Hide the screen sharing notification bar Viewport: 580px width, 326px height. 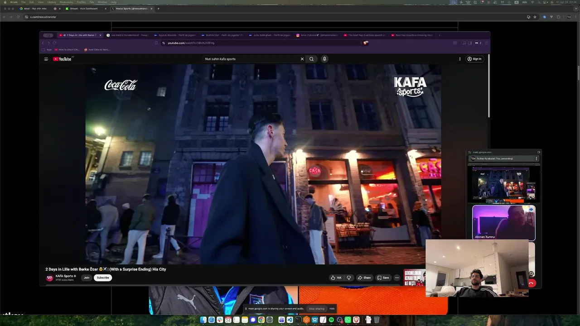click(332, 309)
